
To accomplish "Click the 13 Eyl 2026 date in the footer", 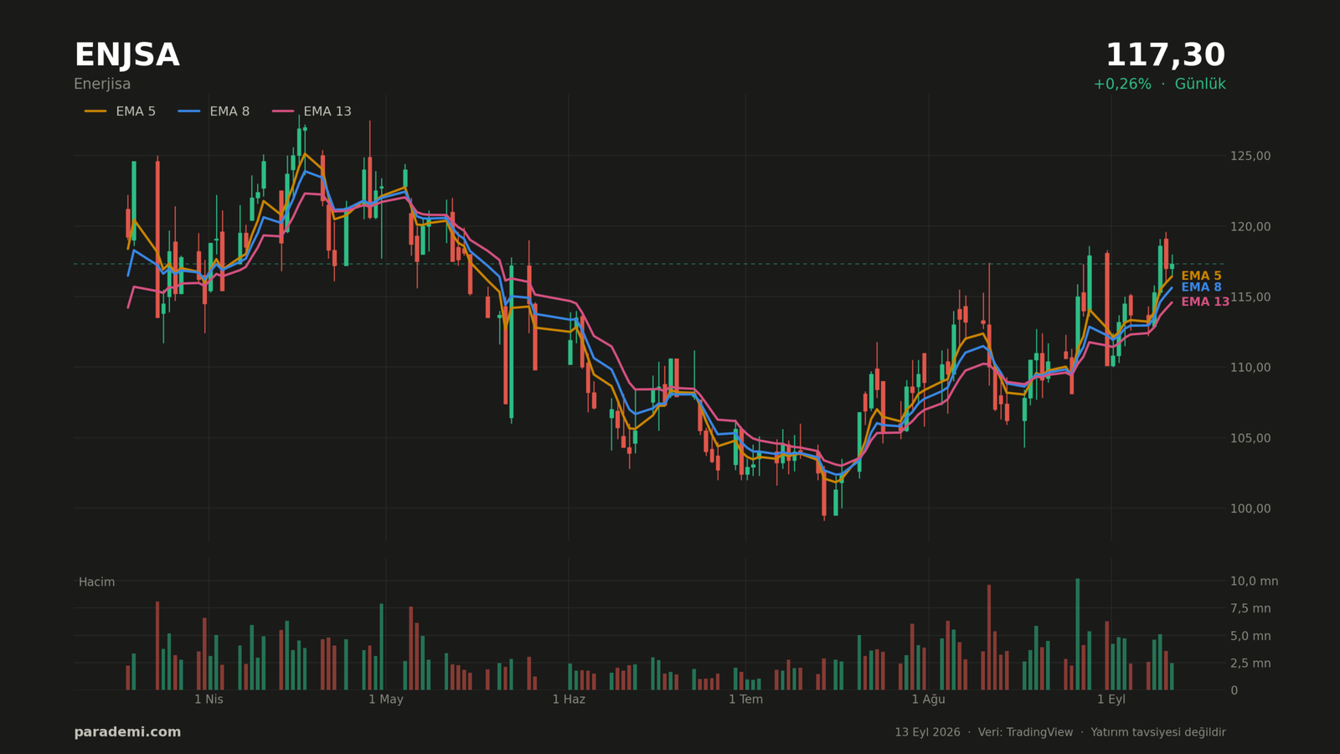I will click(x=927, y=732).
